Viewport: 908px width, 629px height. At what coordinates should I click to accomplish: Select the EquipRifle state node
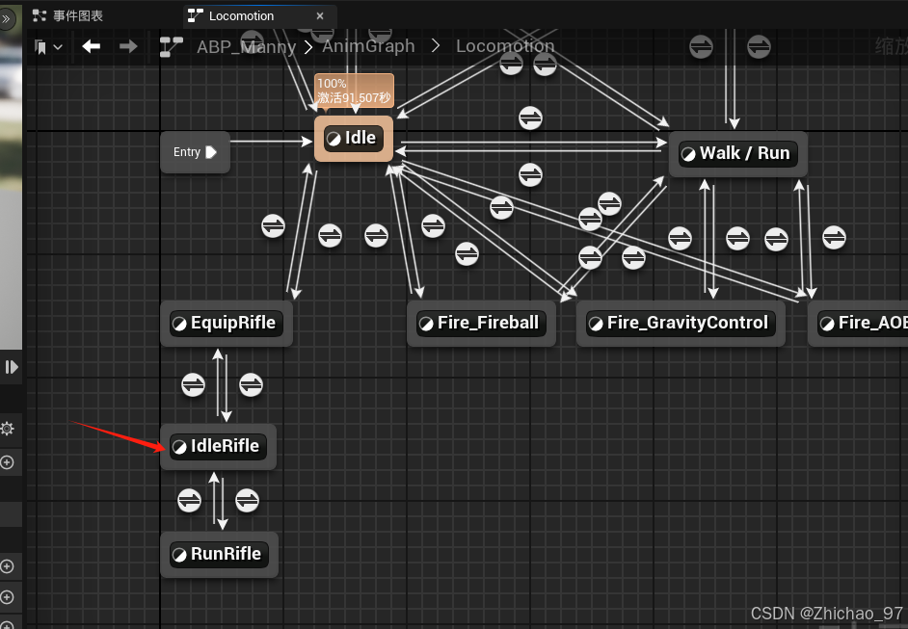[227, 323]
